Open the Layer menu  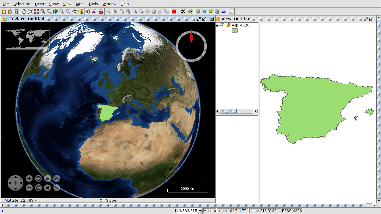pos(40,4)
